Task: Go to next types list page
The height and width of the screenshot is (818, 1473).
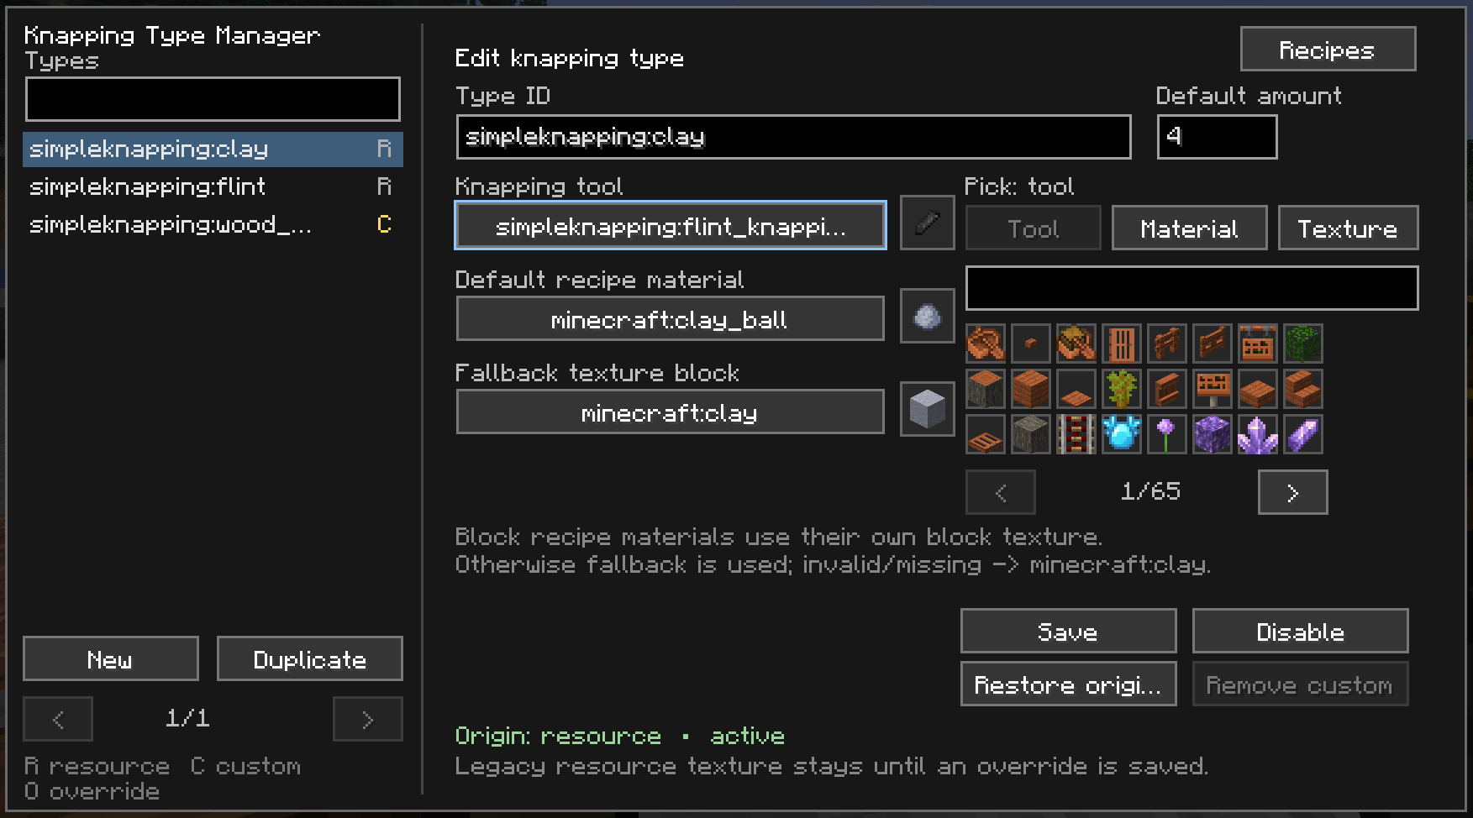Action: (368, 719)
